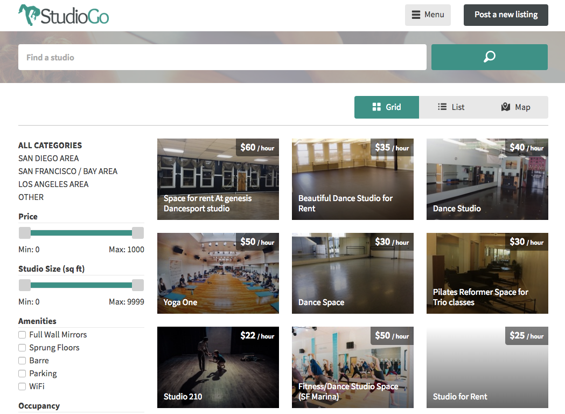Check the Sprung Floors amenity
The height and width of the screenshot is (414, 565).
click(x=22, y=347)
